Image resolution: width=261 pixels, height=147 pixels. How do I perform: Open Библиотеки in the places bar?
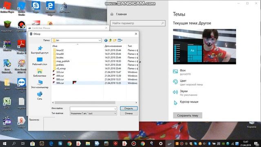tap(40, 73)
